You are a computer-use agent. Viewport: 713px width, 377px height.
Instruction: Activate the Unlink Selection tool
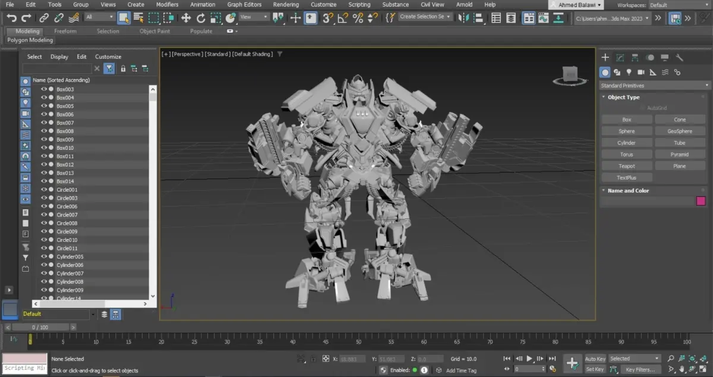pos(59,18)
